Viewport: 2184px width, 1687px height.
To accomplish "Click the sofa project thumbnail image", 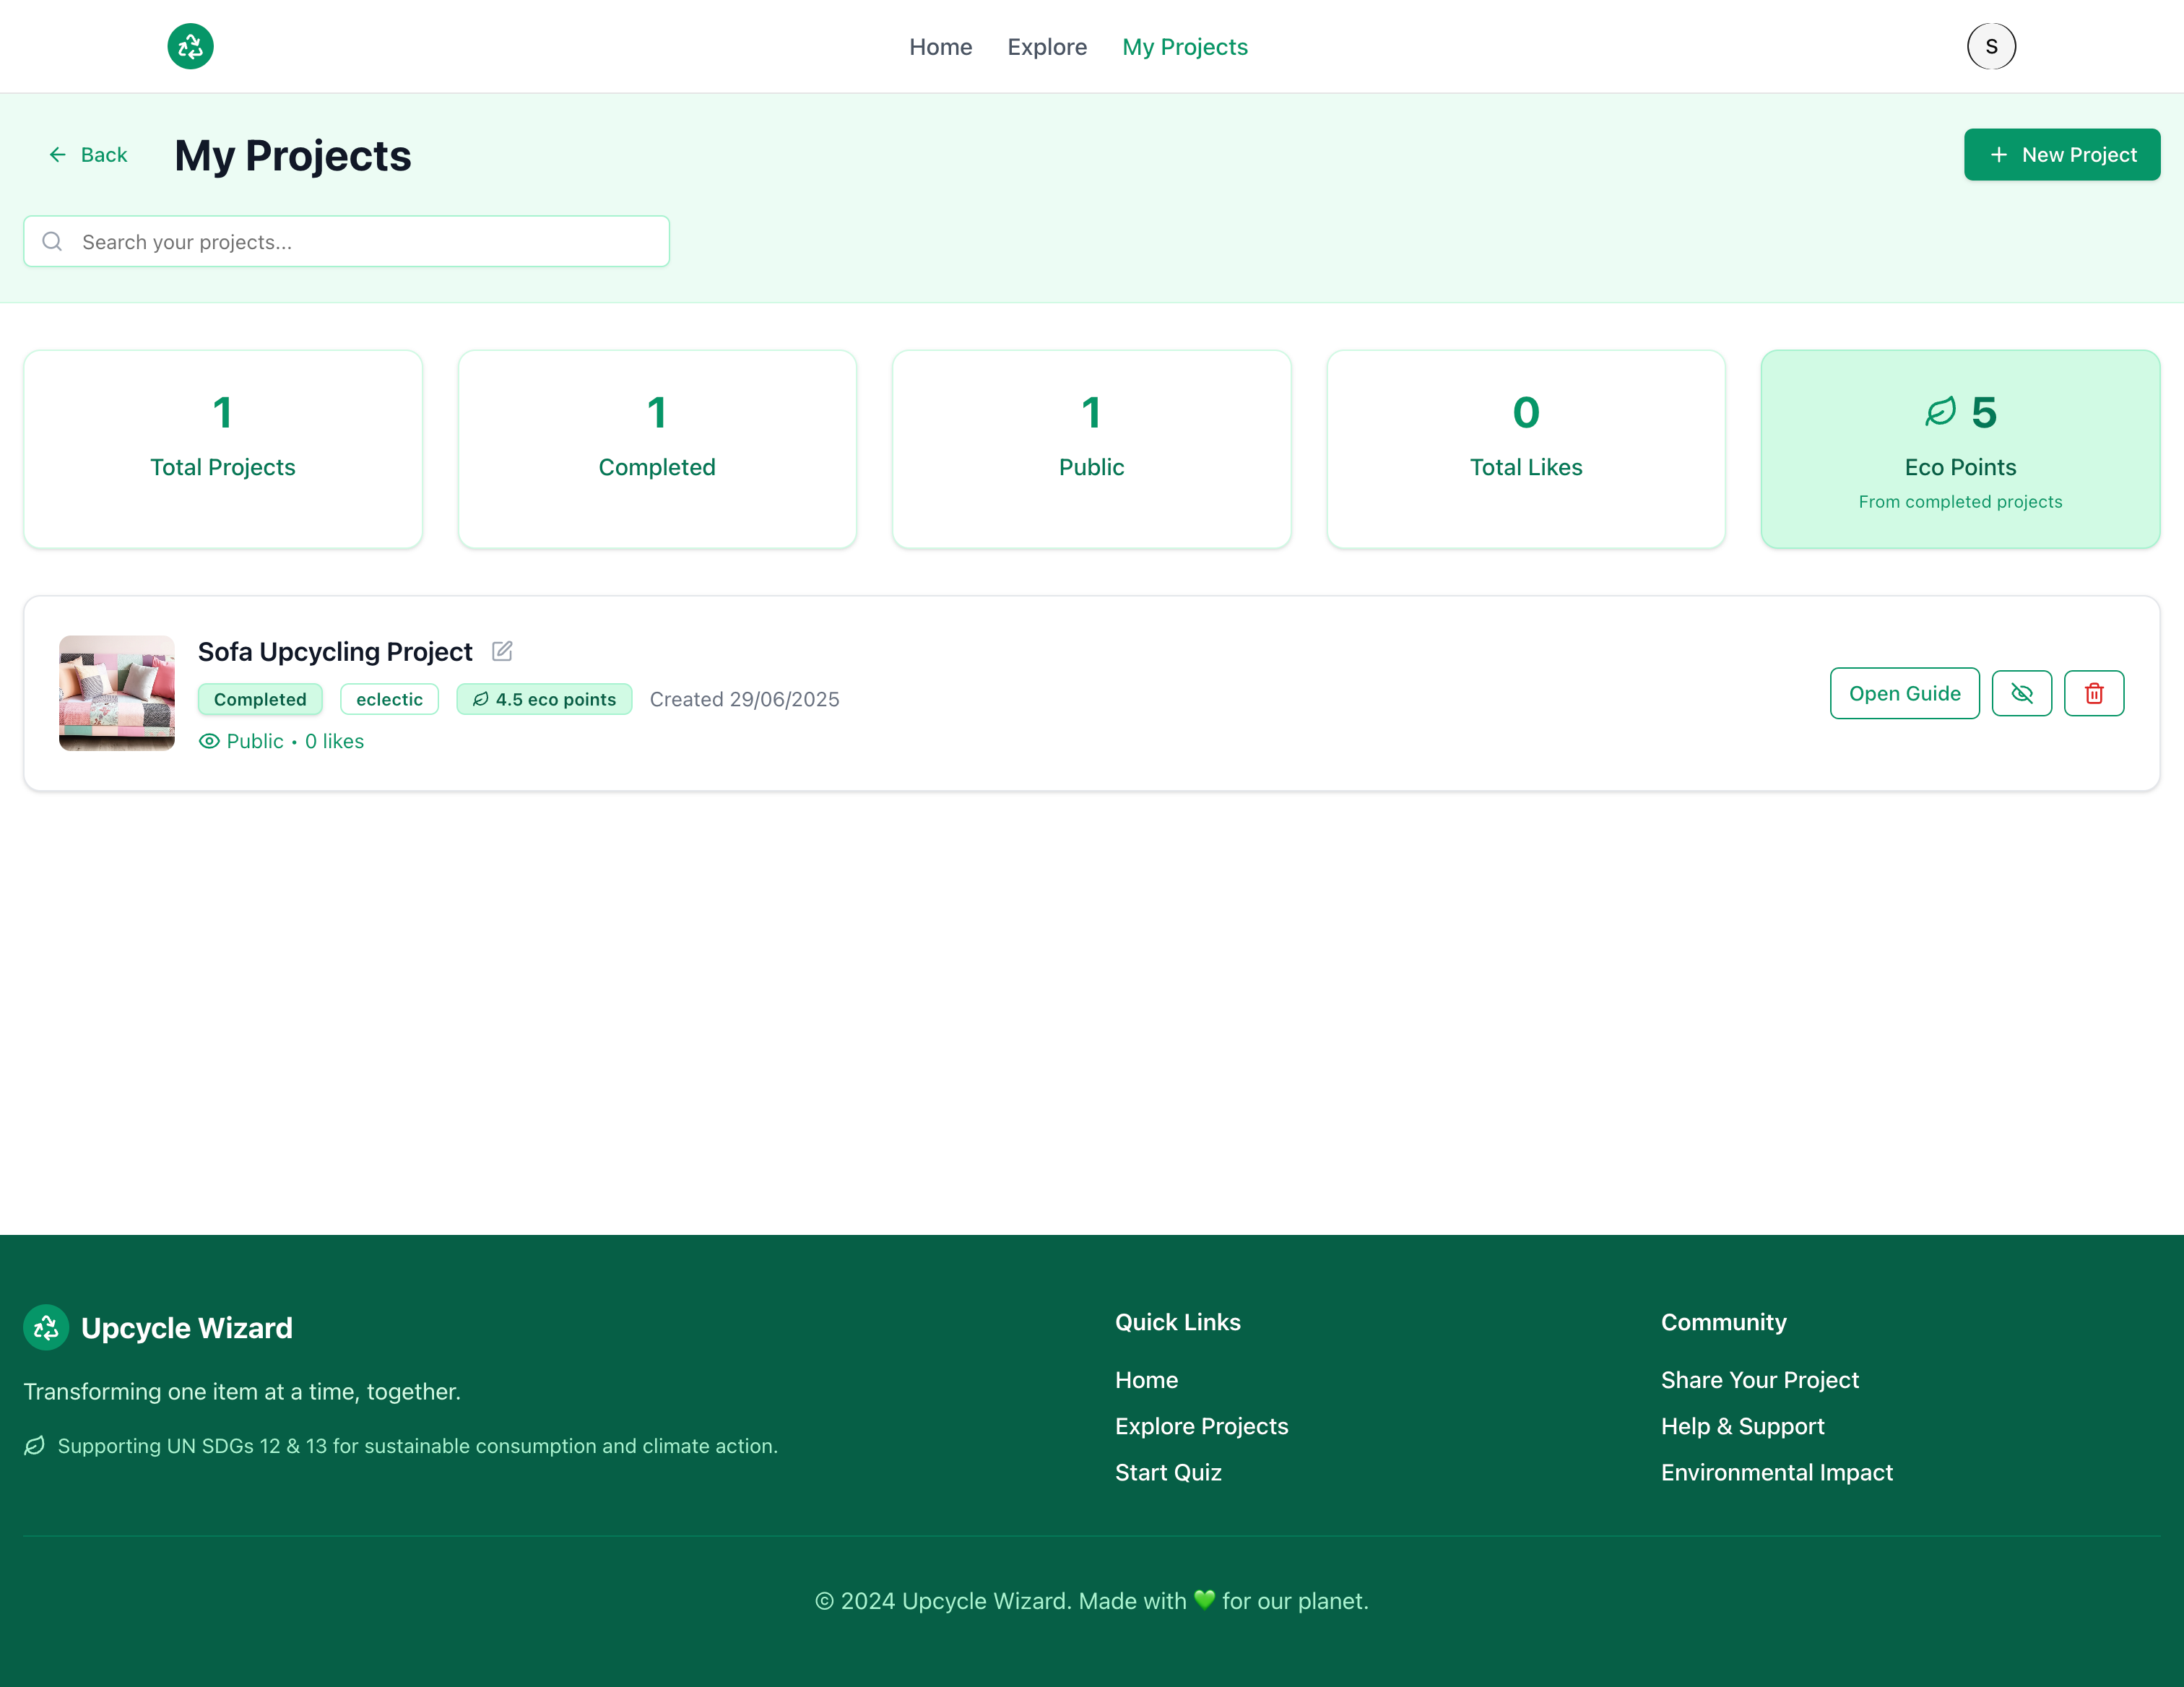I will coord(117,693).
